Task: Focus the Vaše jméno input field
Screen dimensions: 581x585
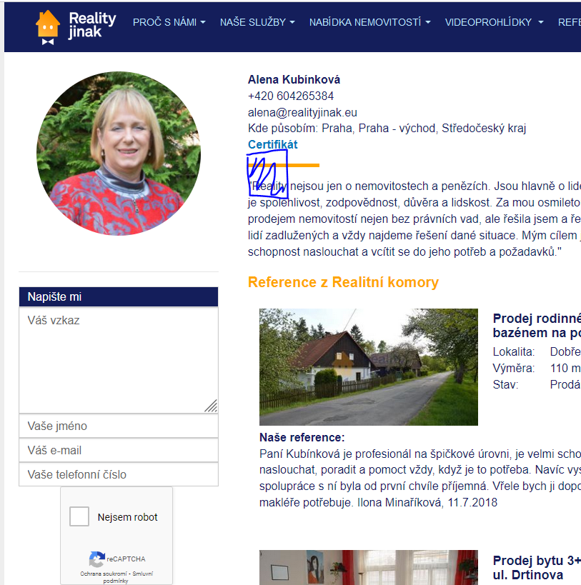Action: (119, 426)
